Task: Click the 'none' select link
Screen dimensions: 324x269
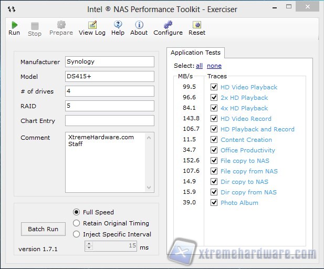Action: tap(214, 66)
